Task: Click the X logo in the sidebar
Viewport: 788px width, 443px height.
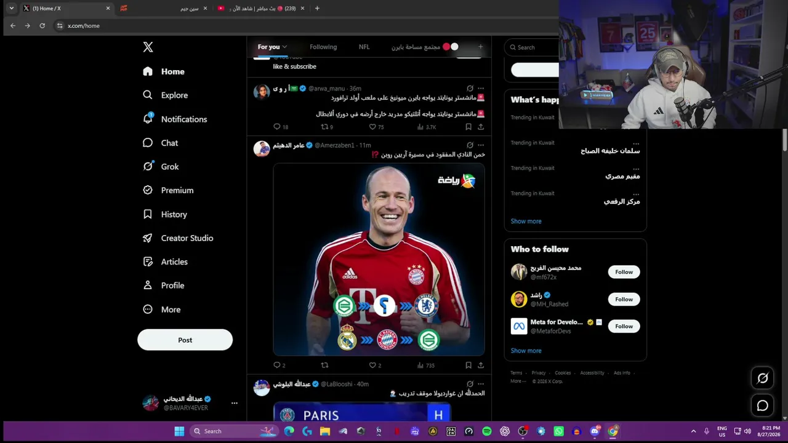Action: (x=148, y=47)
